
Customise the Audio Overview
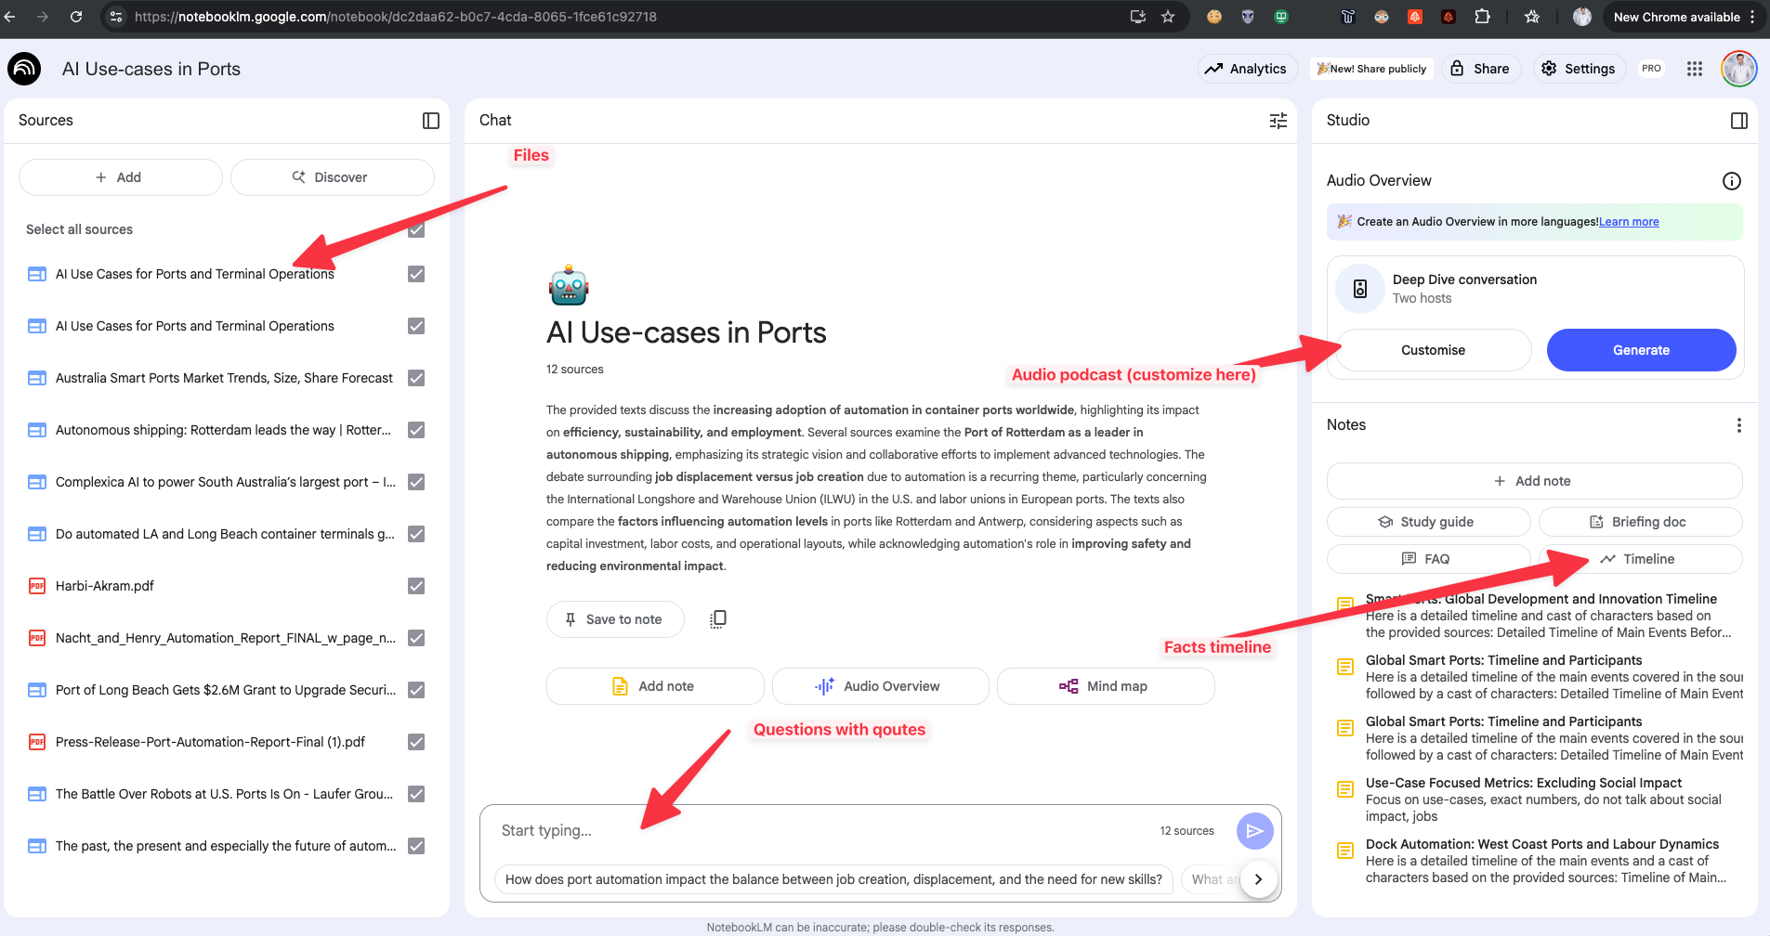[1433, 350]
